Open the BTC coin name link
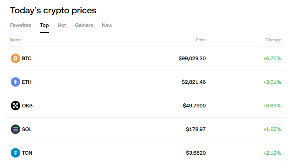The width and height of the screenshot is (291, 165). [x=27, y=58]
